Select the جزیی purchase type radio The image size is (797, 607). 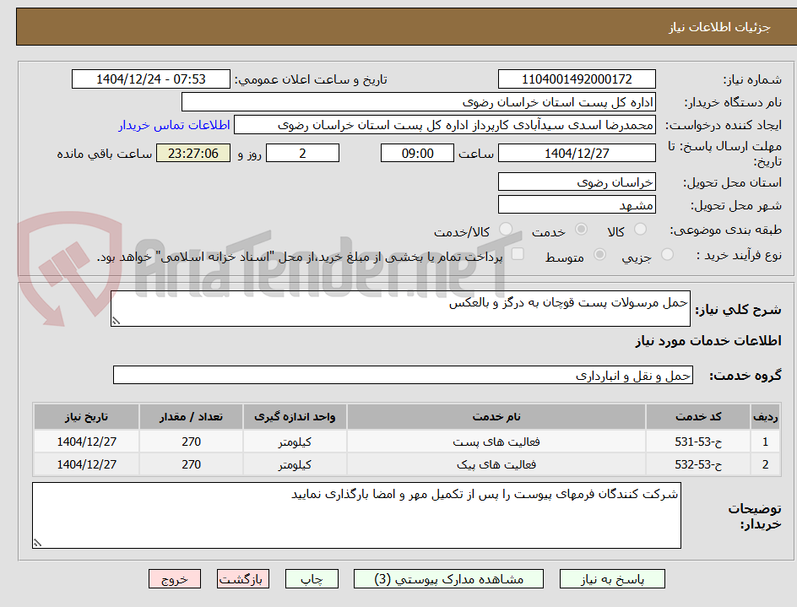[x=667, y=254]
